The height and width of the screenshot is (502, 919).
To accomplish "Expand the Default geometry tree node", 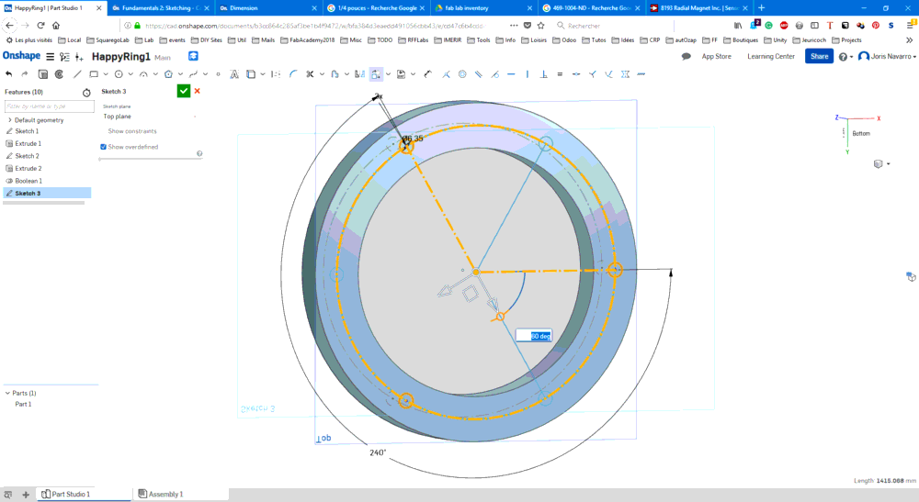I will click(x=9, y=120).
